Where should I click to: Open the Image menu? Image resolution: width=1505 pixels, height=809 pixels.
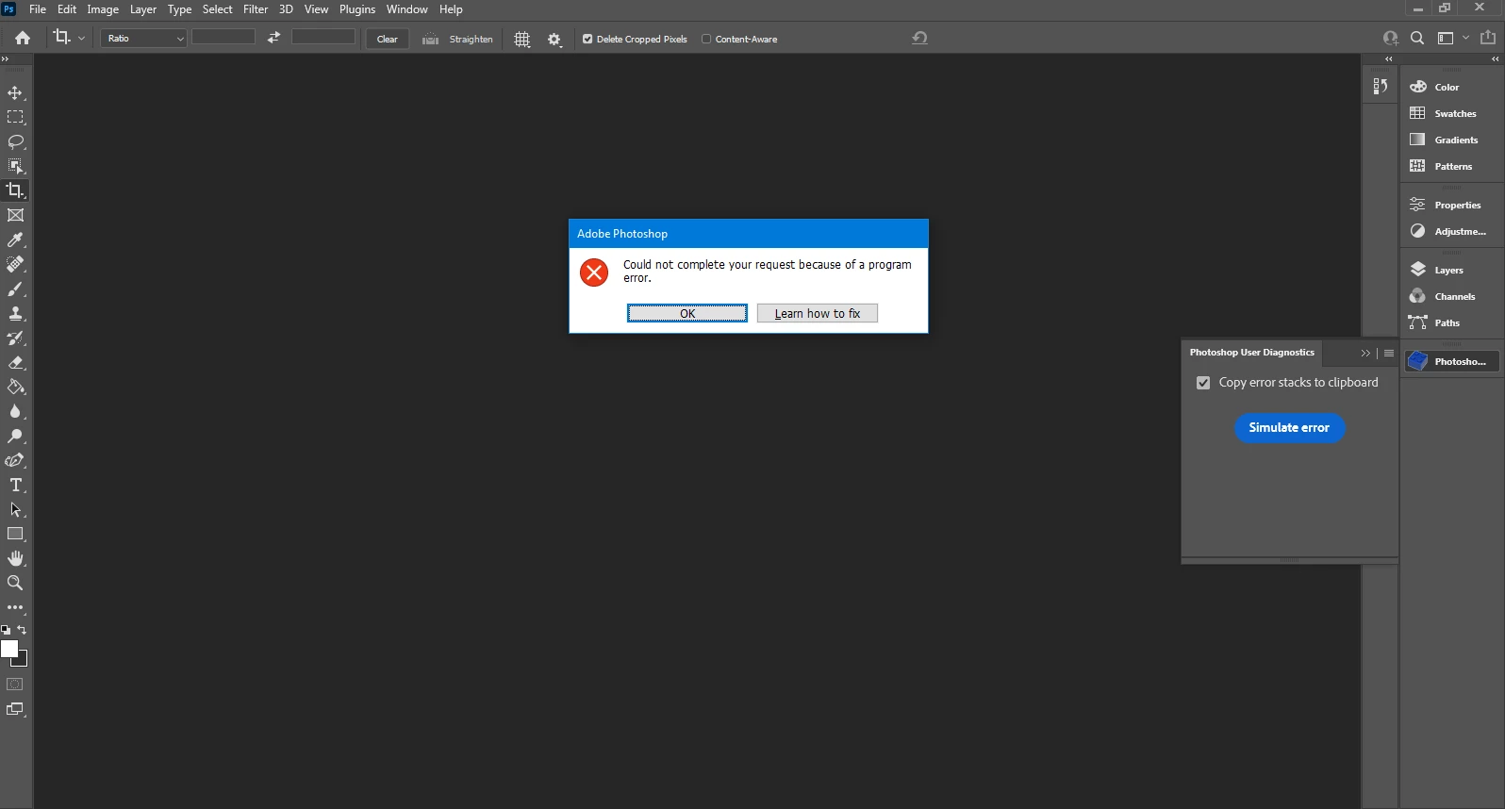103,9
